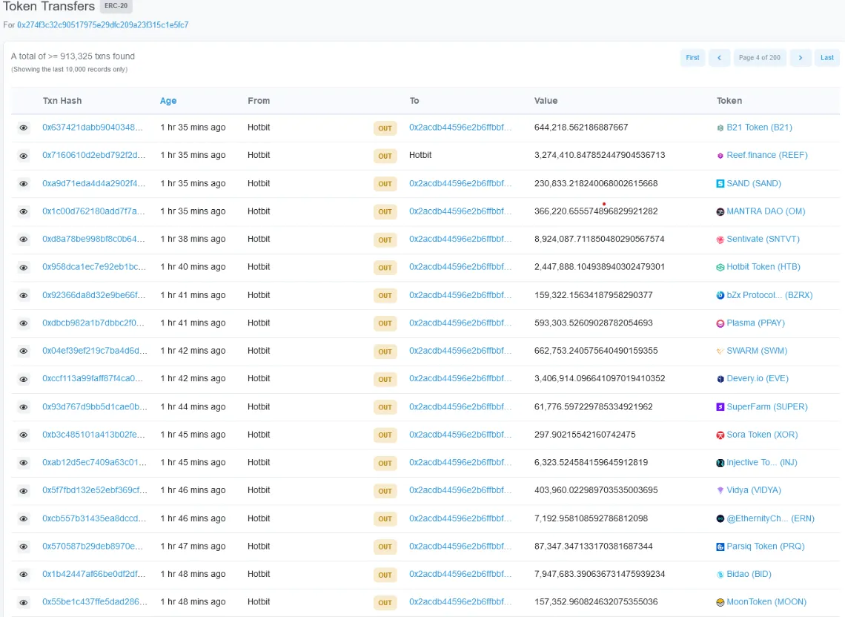Preview transaction 0xd8a78be998bf8c0b64 via eye icon
Viewport: 845px width, 617px height.
24,240
